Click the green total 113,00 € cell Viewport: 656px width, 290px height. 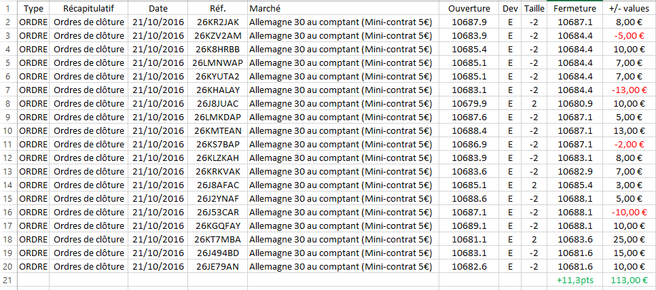629,280
